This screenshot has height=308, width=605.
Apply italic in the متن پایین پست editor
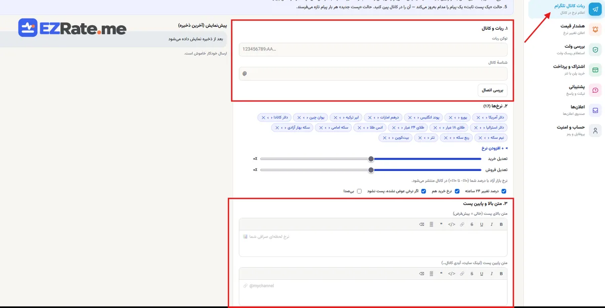point(491,274)
